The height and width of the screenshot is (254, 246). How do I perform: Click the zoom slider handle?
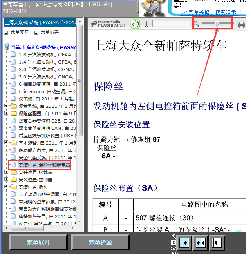[217, 24]
